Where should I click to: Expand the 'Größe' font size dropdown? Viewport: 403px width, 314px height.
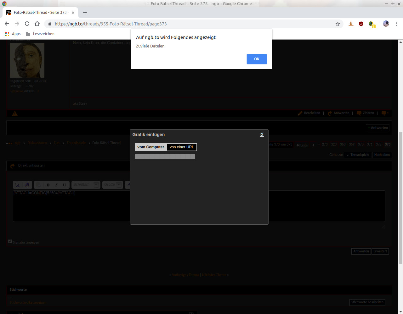112,185
